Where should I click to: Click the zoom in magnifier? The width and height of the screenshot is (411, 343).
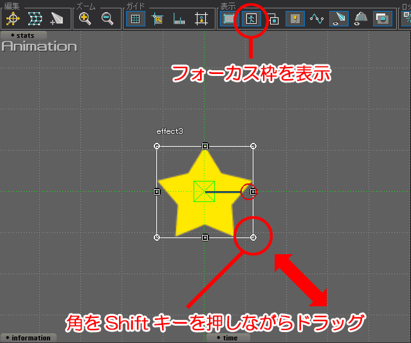[x=85, y=19]
